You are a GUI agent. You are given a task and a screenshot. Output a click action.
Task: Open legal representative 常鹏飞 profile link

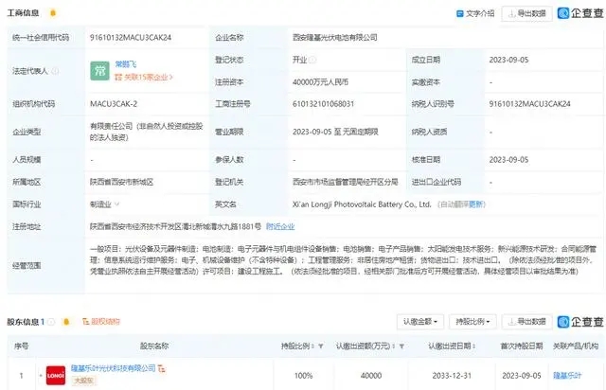pyautogui.click(x=127, y=65)
